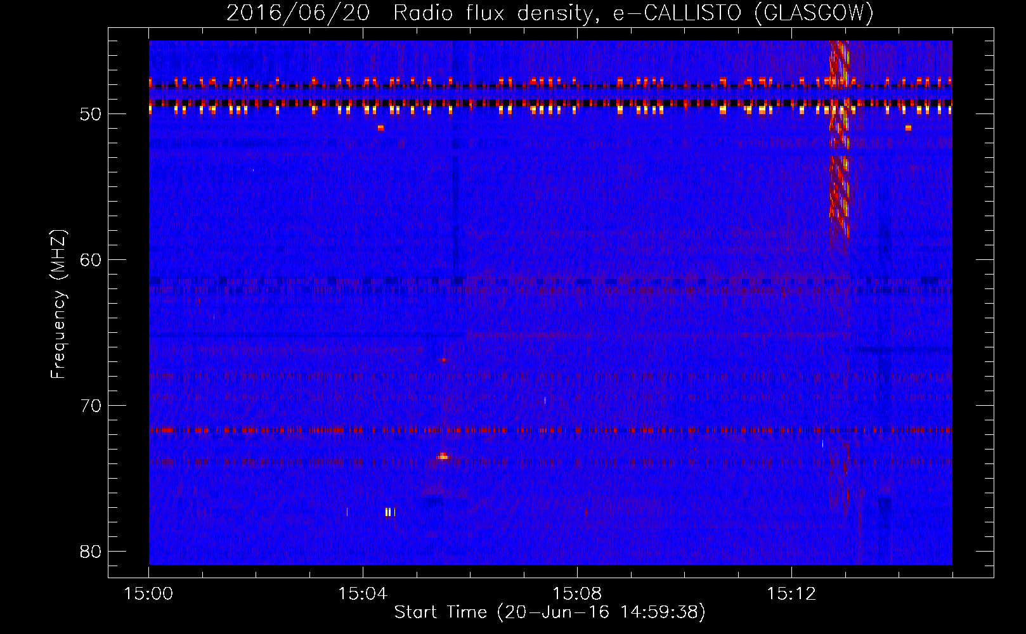
Task: Click the 15:08 time tick label
Action: (x=577, y=594)
